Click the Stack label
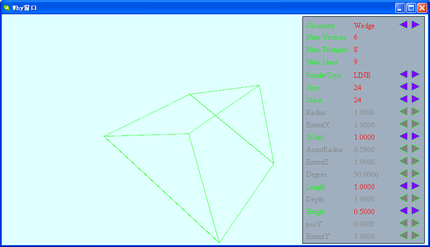The height and width of the screenshot is (247, 430). click(314, 100)
